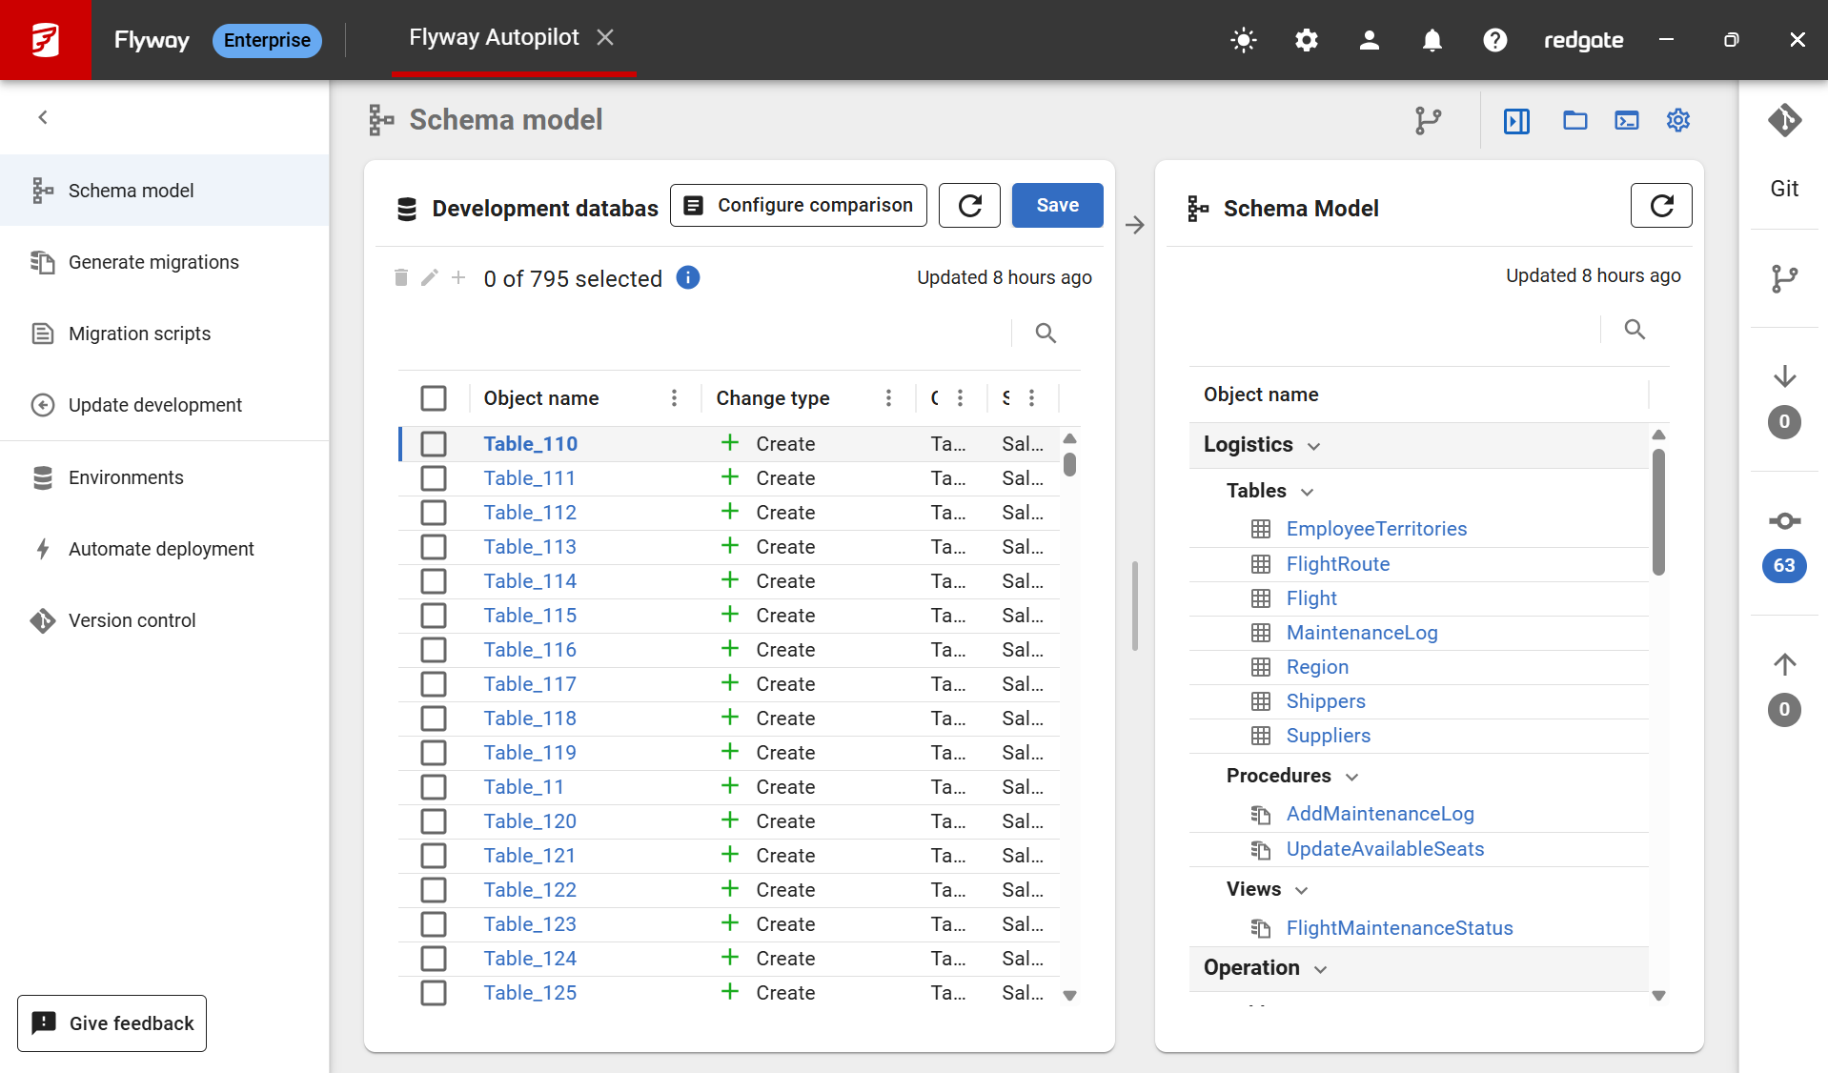Open the migrations panel using the terminal icon
Viewport: 1828px width, 1073px height.
tap(1627, 120)
